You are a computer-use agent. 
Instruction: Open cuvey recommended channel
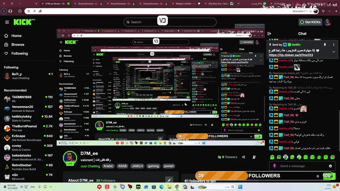(28, 147)
